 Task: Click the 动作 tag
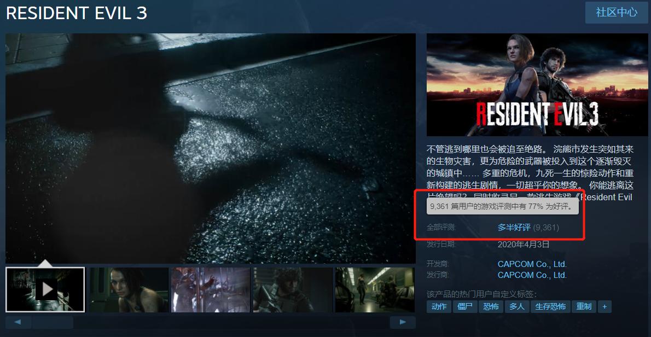click(x=439, y=307)
